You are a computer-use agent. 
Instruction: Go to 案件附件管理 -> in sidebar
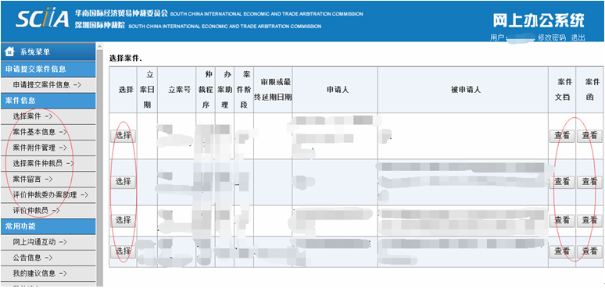48,148
